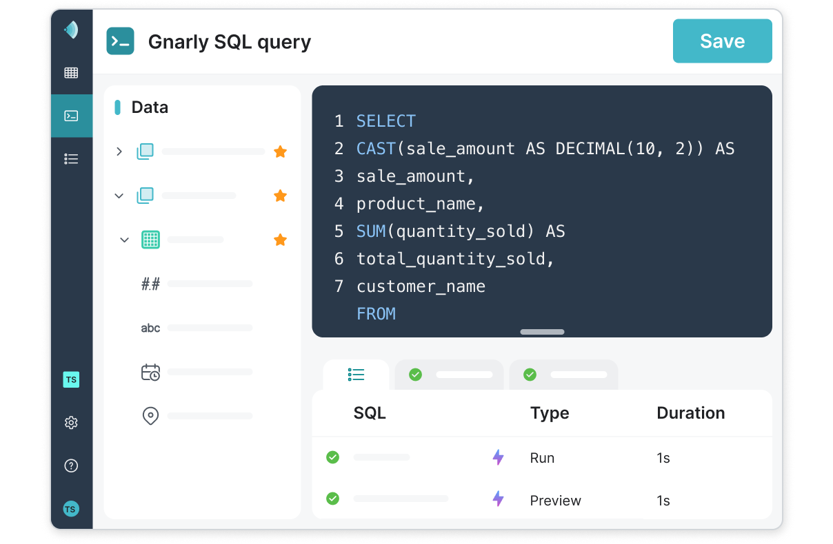833x544 pixels.
Task: Toggle favorite star on first dataset
Action: [280, 151]
